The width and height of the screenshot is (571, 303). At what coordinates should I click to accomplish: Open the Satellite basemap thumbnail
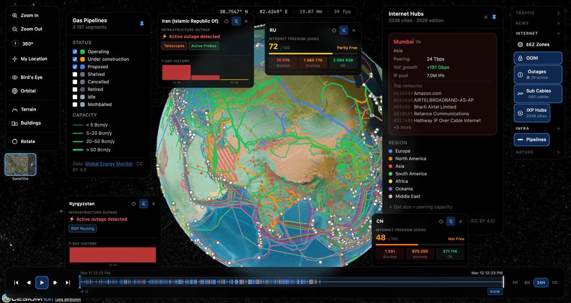coord(20,165)
